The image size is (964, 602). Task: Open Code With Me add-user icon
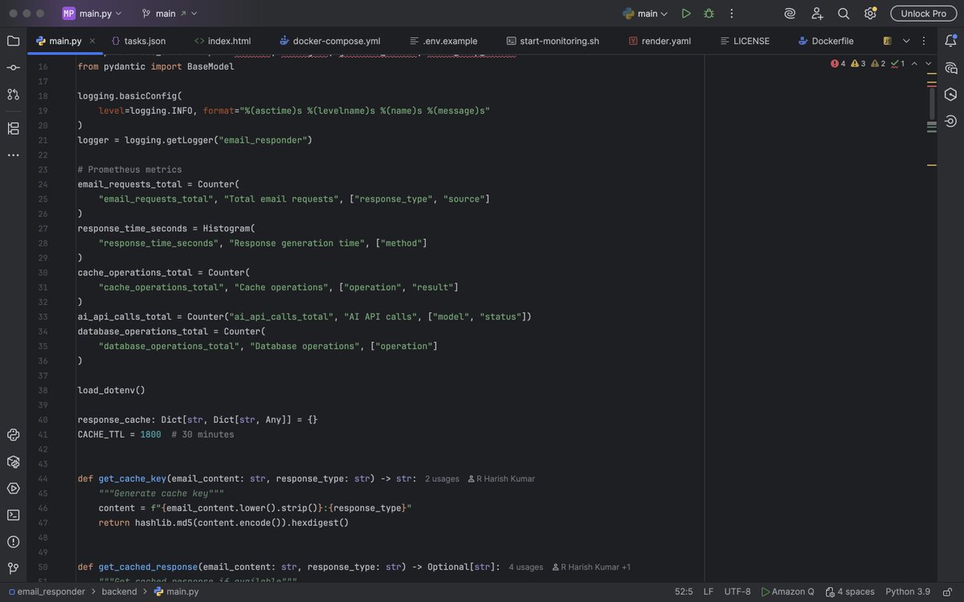pyautogui.click(x=817, y=14)
